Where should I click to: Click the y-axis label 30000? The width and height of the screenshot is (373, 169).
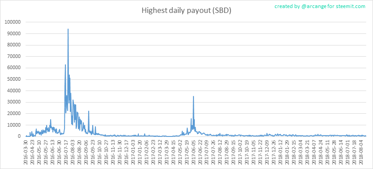click(14, 102)
